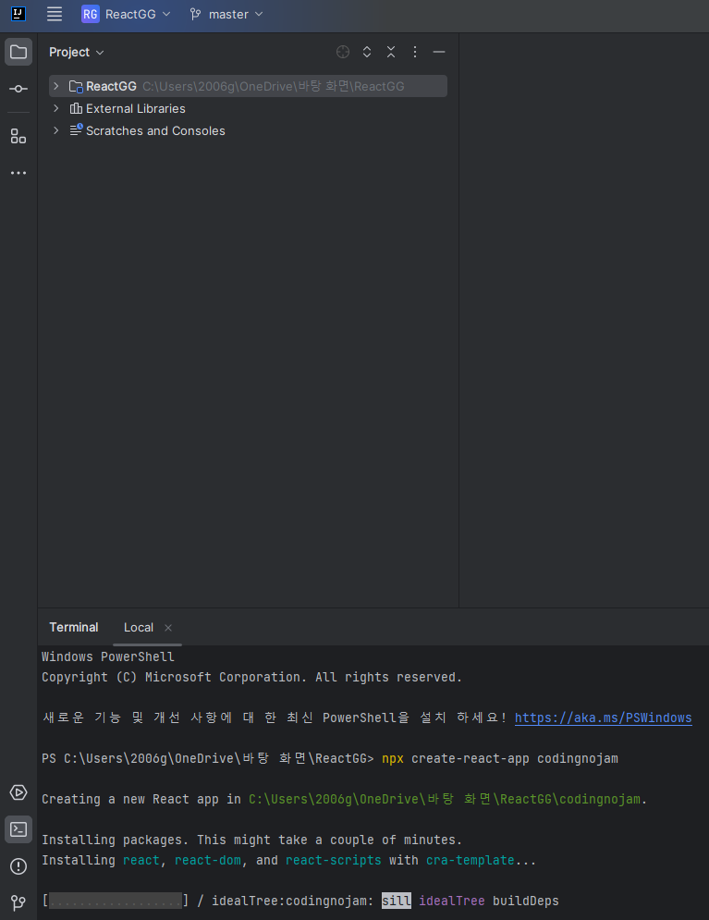Open the Git tool window

pyautogui.click(x=18, y=902)
